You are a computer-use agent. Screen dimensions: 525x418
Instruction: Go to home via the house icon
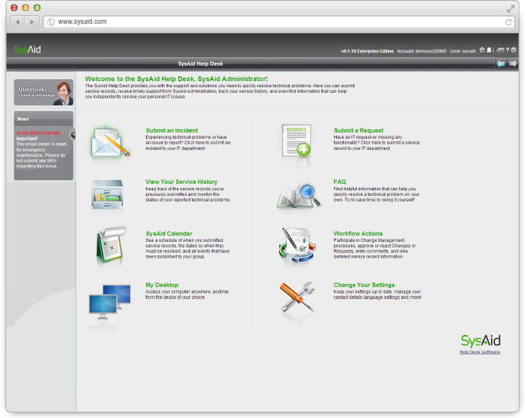point(482,50)
